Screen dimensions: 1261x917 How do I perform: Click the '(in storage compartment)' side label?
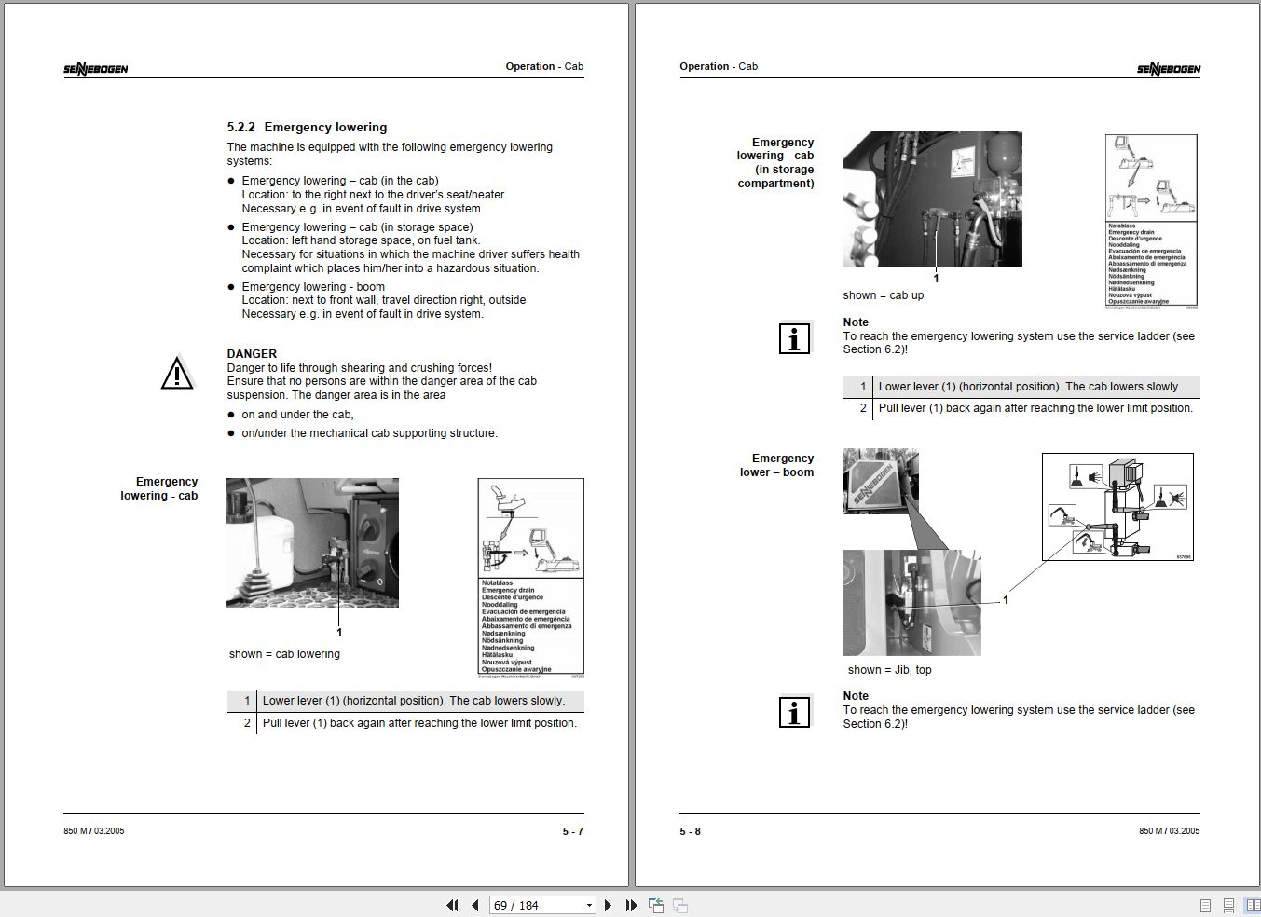coord(775,176)
